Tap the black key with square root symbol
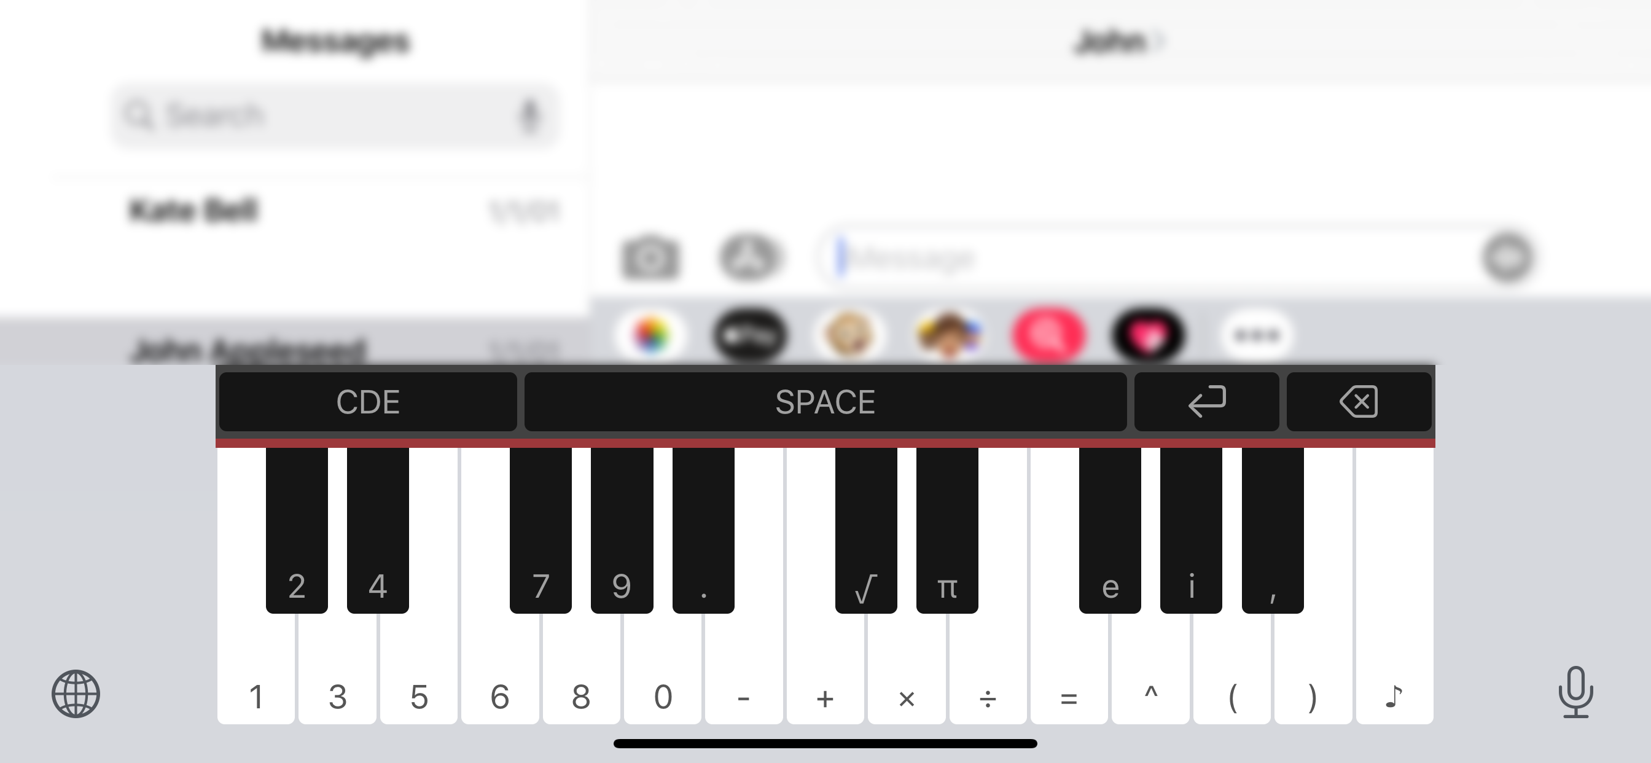 click(866, 531)
